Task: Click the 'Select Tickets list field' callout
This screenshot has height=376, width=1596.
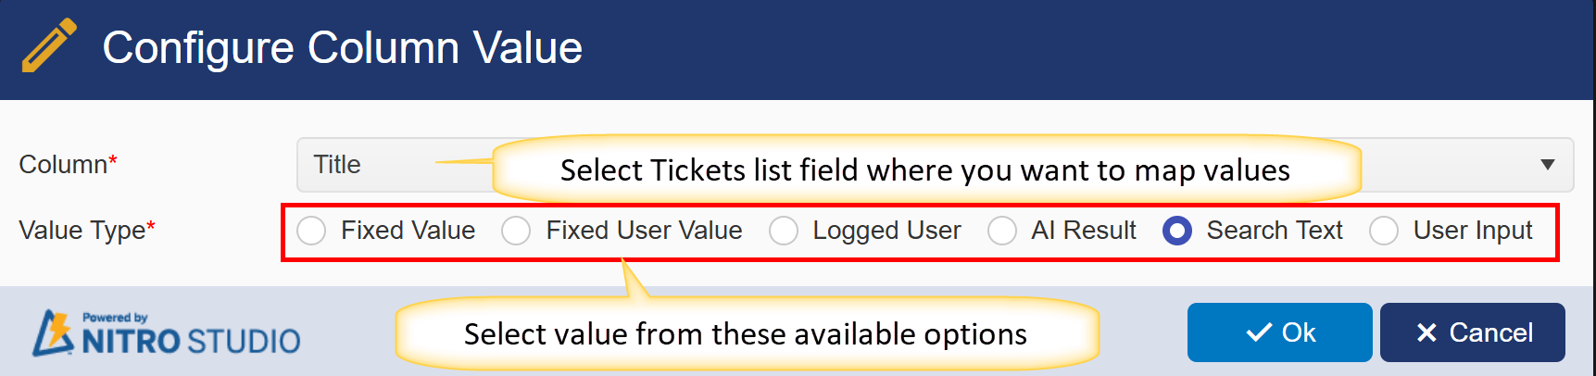Action: tap(924, 170)
